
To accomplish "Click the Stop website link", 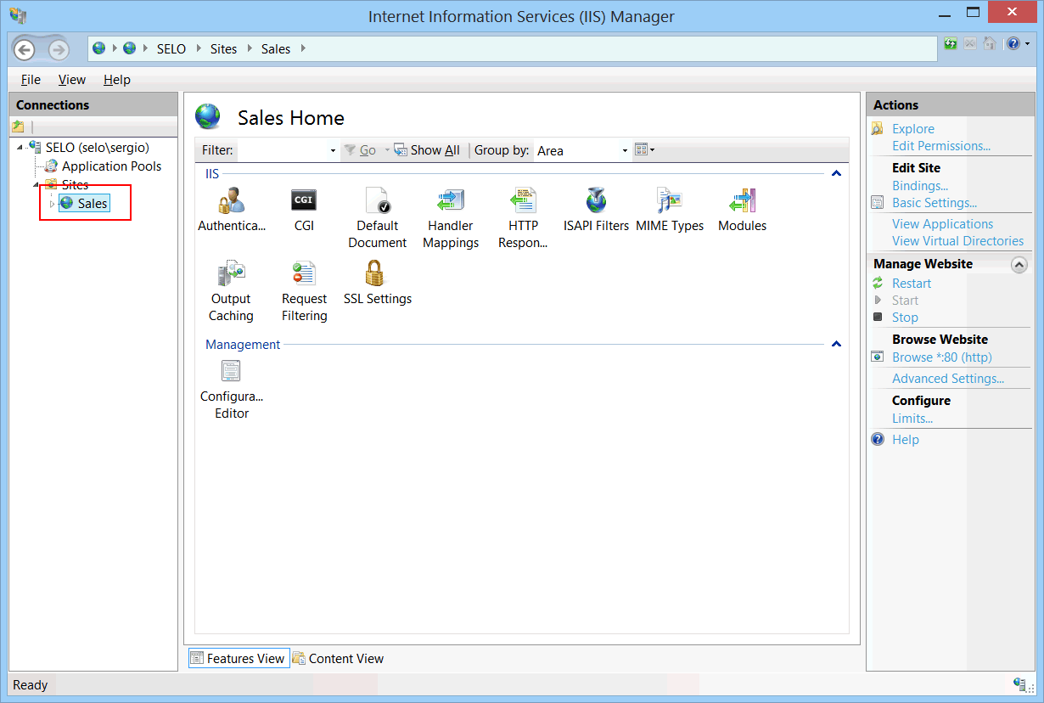I will point(905,318).
